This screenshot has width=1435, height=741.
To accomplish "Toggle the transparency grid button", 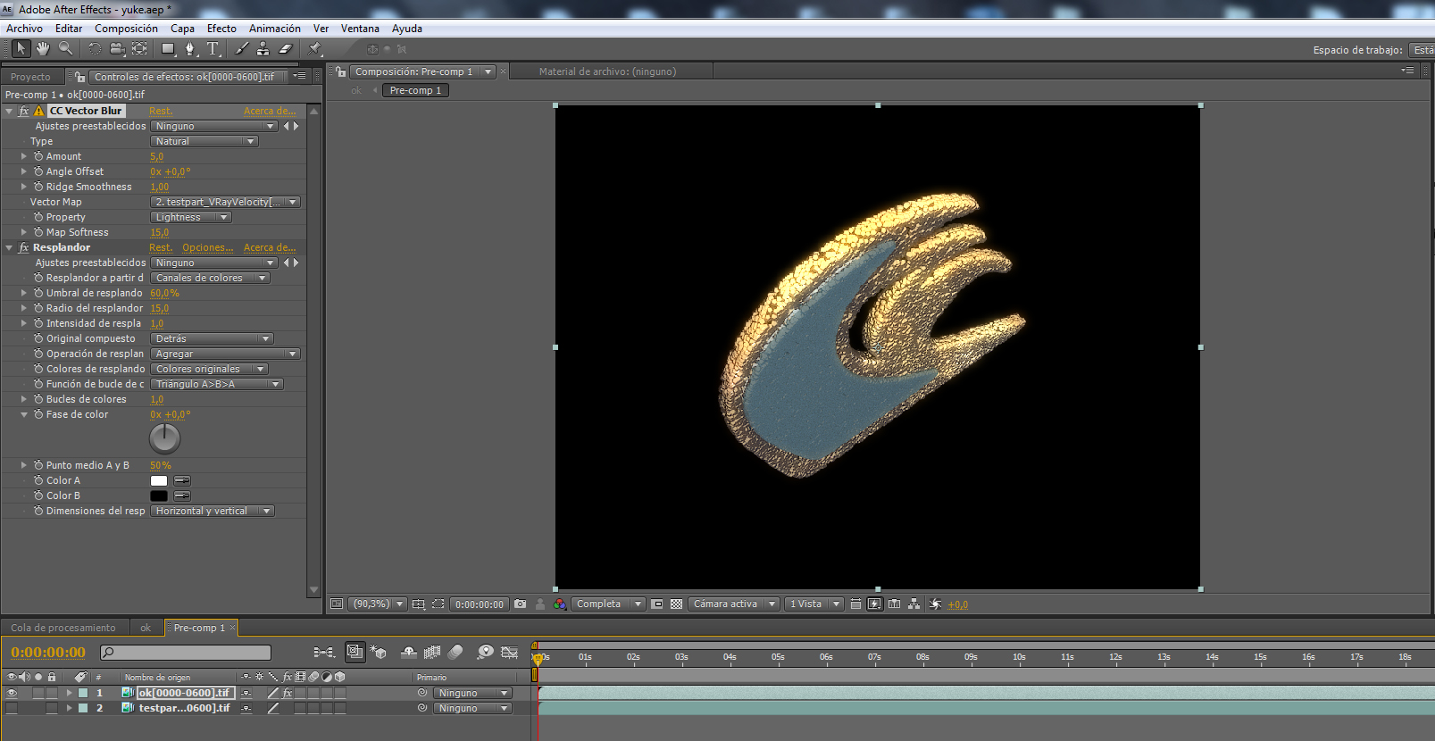I will (x=677, y=604).
